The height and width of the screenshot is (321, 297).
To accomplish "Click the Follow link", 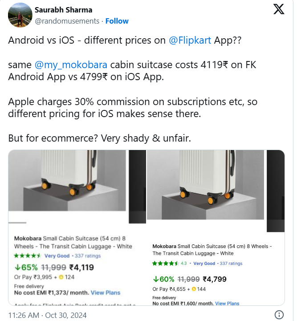I will coord(117,21).
